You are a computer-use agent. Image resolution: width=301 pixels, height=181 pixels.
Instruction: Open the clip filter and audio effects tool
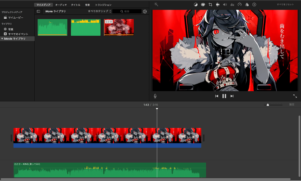(x=247, y=4)
